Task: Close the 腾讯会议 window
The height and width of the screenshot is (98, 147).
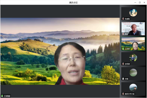Action: point(144,3)
